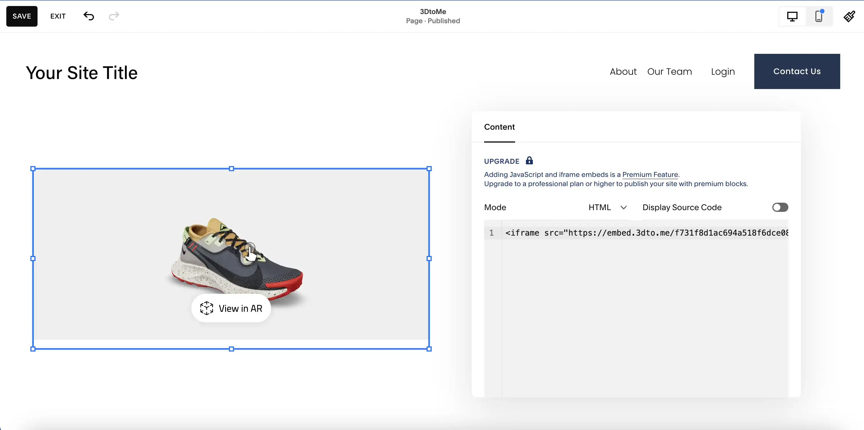The height and width of the screenshot is (430, 864).
Task: Click the Contact Us button
Action: point(797,71)
